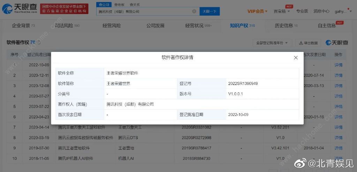Click 腾讯王者营地软件 table cell
357x172 pixels.
click(x=74, y=148)
